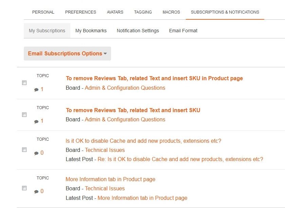Go to the Avatars tab
The width and height of the screenshot is (285, 208).
115,12
